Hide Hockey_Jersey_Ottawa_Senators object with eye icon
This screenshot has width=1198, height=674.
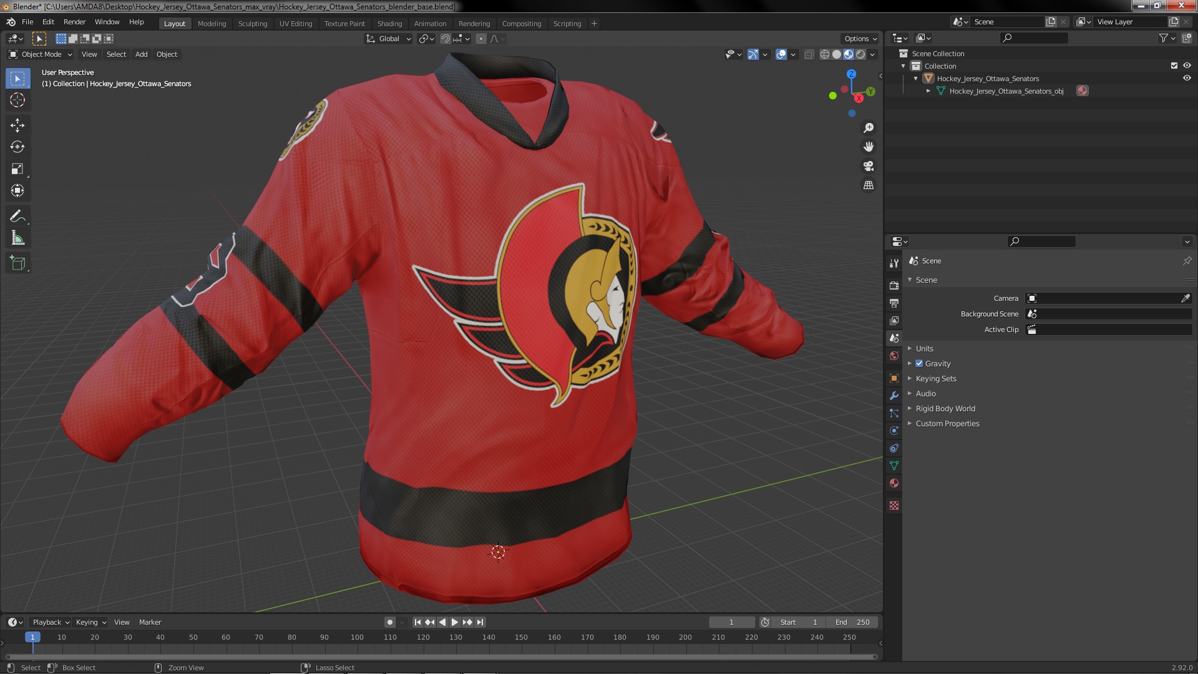[1187, 79]
